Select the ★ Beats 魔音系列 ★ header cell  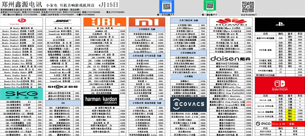[21, 28]
